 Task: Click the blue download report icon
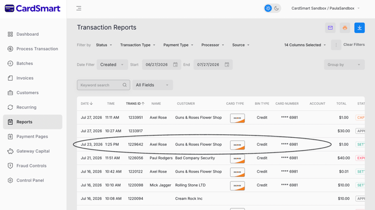click(359, 28)
